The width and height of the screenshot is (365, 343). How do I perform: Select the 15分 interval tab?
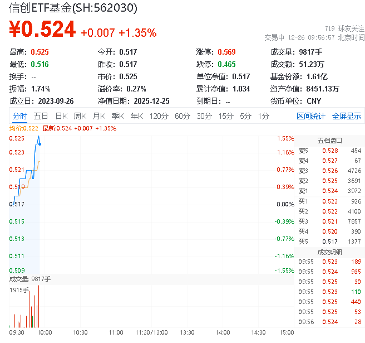226,116
